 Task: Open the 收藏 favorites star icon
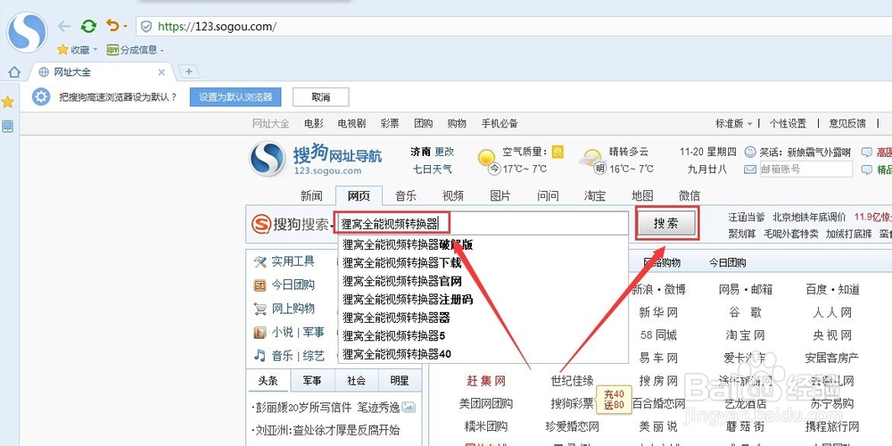(x=62, y=50)
